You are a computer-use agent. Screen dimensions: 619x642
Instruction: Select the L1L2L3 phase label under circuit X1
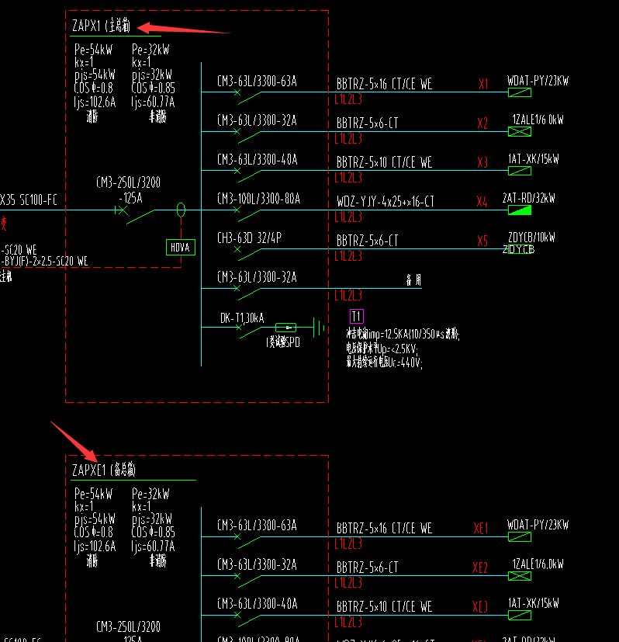[x=348, y=99]
